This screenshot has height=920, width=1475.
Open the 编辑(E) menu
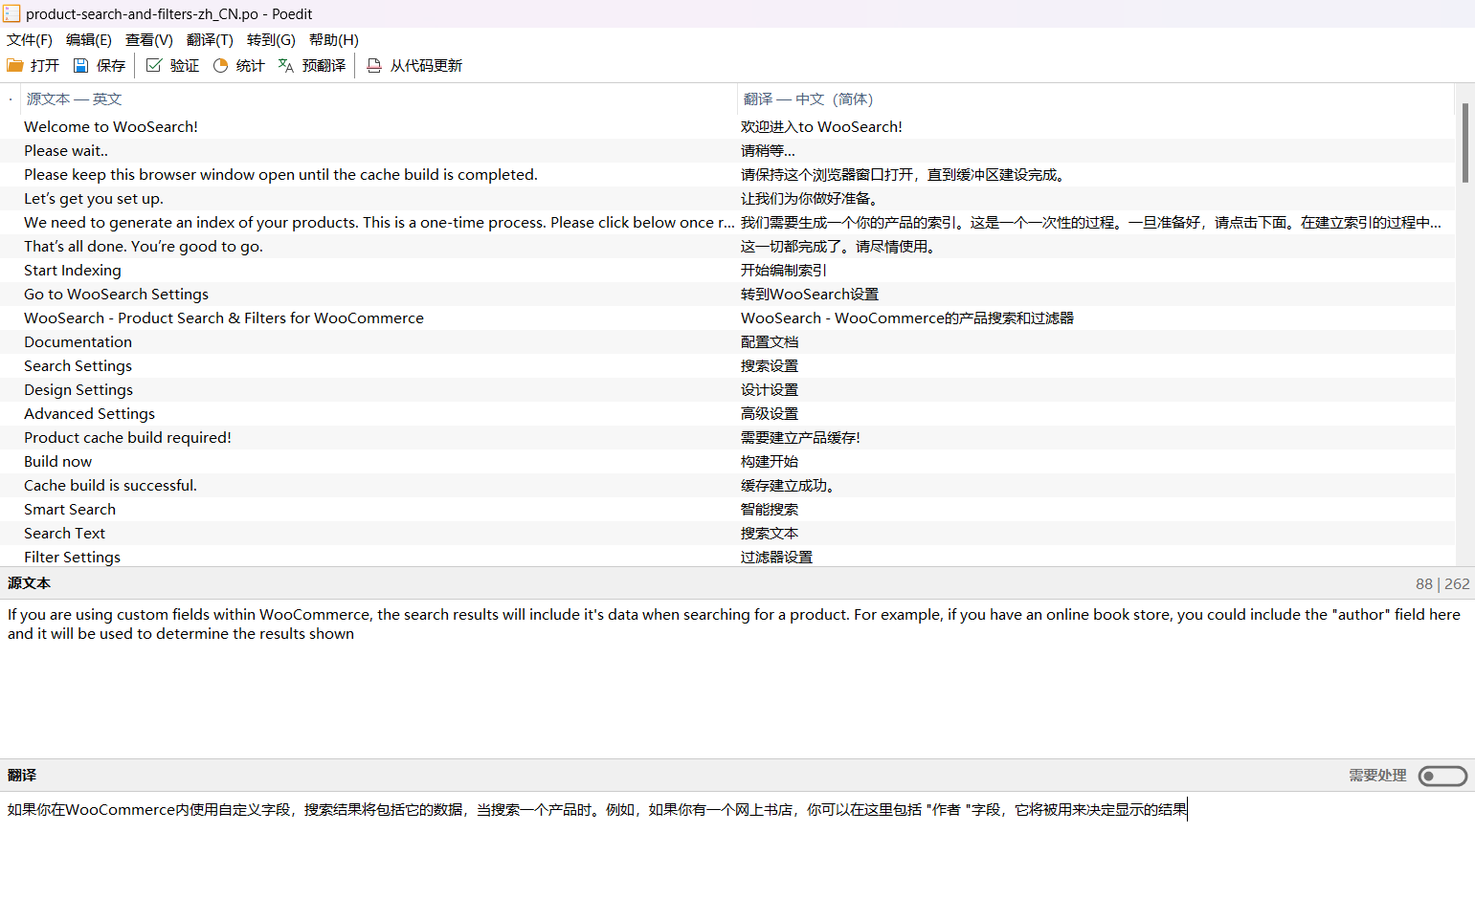89,39
